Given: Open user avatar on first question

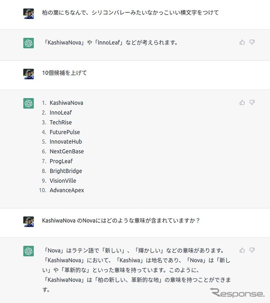Looking at the screenshot, I should tap(28, 14).
